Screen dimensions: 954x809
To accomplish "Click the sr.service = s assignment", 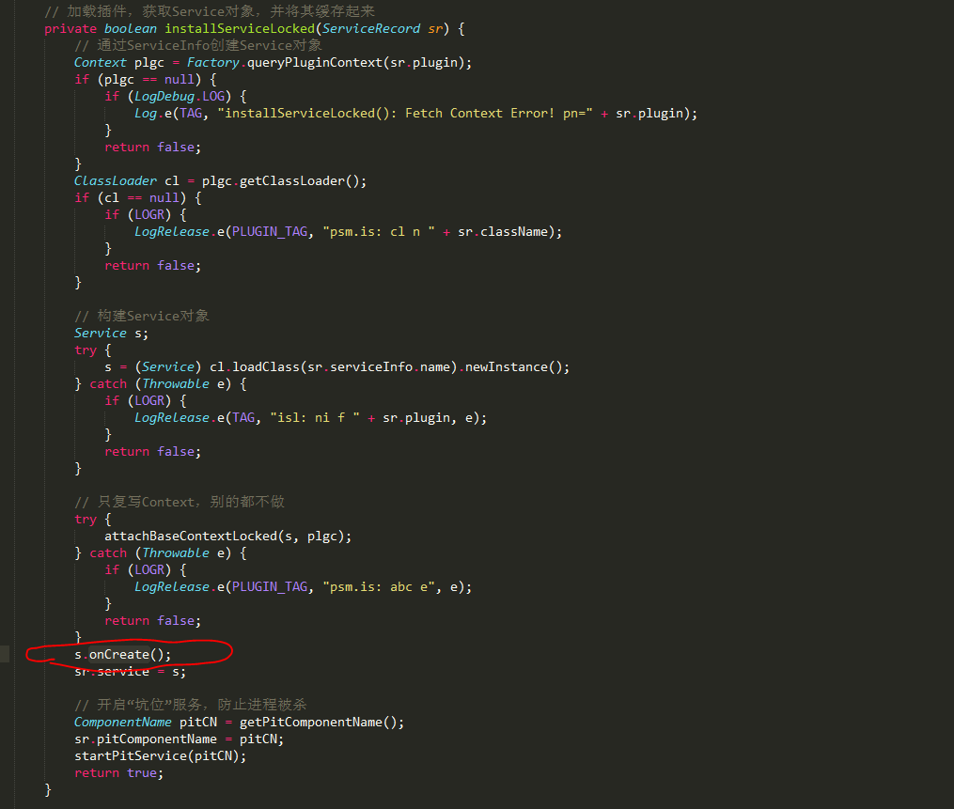I will point(131,672).
